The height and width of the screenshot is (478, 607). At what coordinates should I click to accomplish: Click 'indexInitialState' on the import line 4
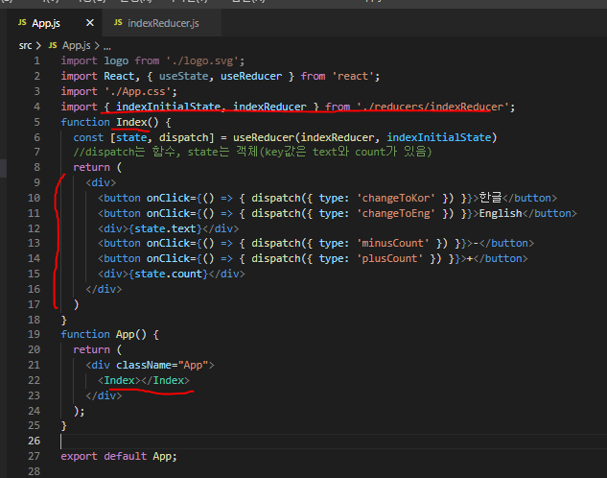[x=169, y=107]
